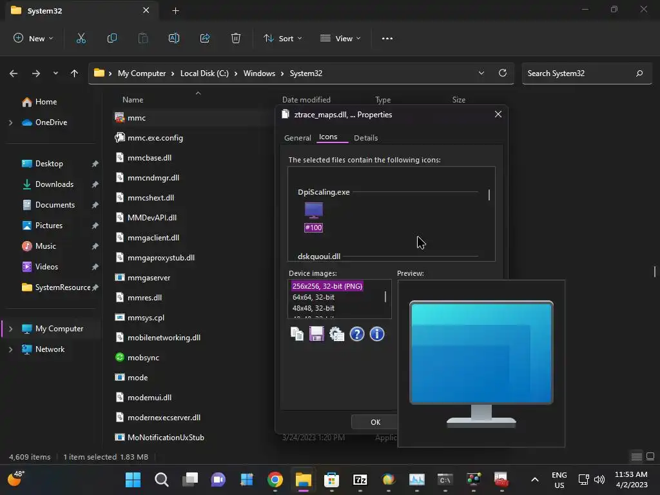Select the #100 monitor icon under DpiScaling.exe
Image resolution: width=660 pixels, height=495 pixels.
[314, 217]
